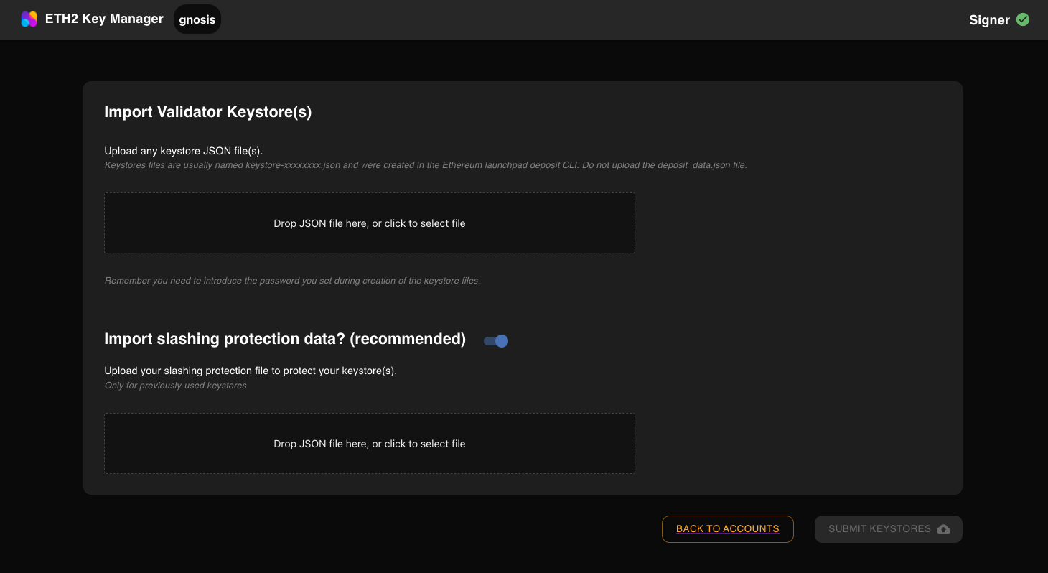Toggle off slashing protection data import switch
Image resolution: width=1048 pixels, height=573 pixels.
(496, 341)
